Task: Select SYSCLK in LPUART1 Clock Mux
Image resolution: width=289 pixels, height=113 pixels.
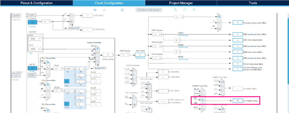Action: pyautogui.click(x=203, y=95)
